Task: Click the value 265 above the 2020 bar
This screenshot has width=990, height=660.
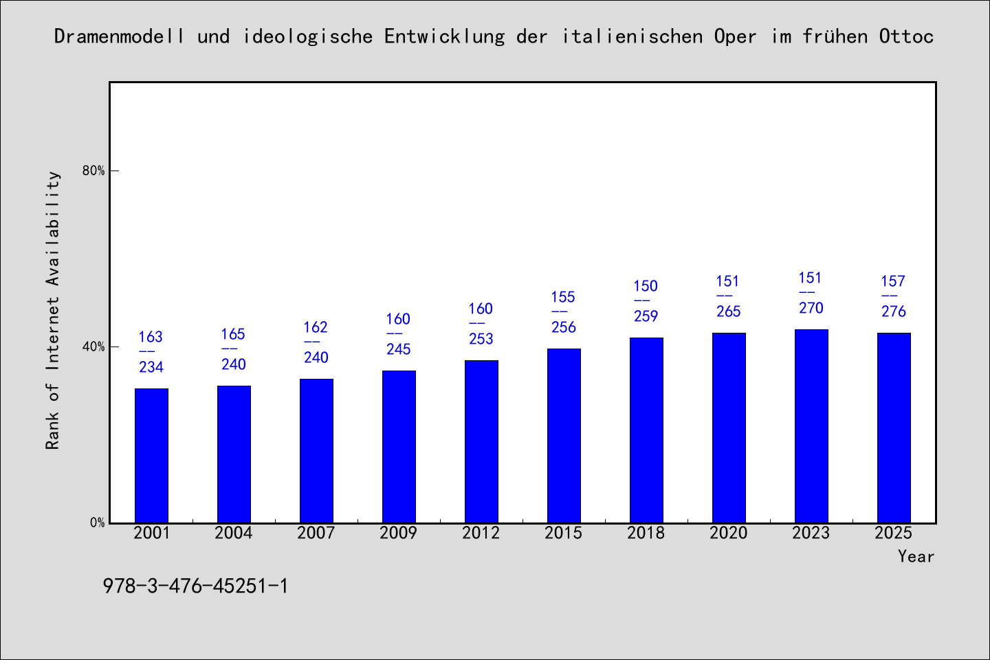Action: click(729, 311)
